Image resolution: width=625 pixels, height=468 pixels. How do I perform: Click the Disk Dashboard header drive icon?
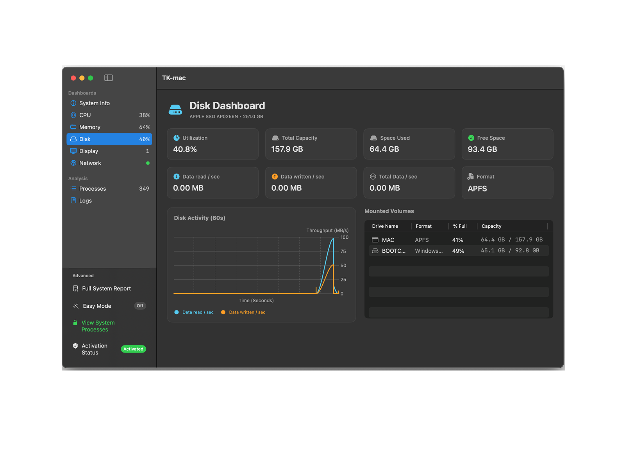[x=175, y=110]
